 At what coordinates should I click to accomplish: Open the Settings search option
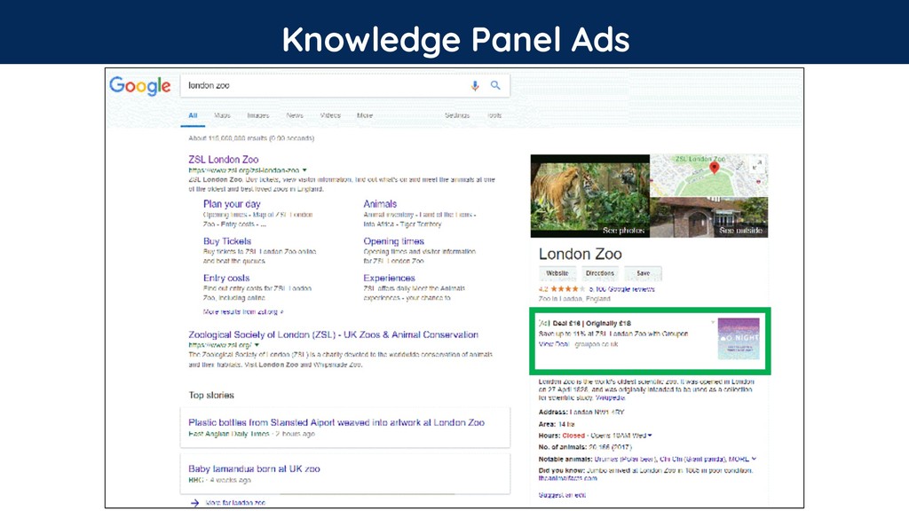point(457,115)
